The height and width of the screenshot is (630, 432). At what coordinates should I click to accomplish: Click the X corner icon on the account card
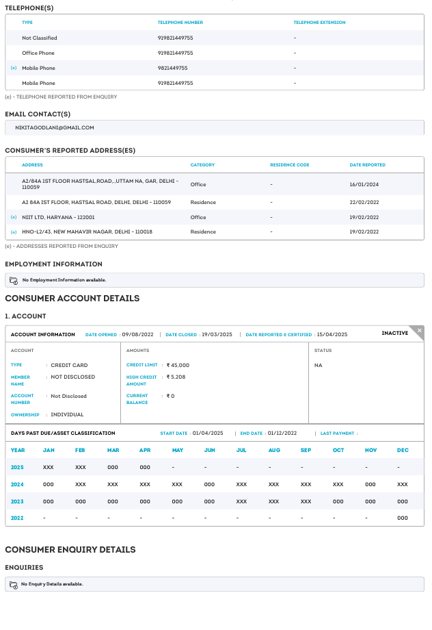[419, 331]
